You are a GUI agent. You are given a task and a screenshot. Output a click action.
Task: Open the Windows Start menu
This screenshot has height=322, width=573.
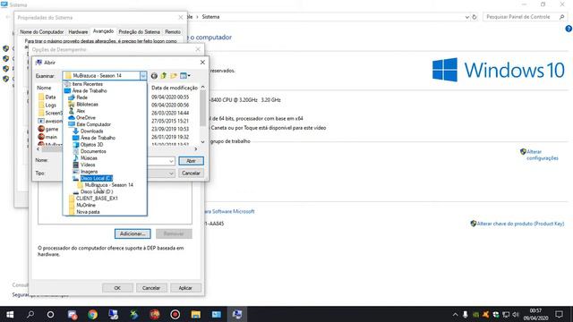pyautogui.click(x=10, y=314)
